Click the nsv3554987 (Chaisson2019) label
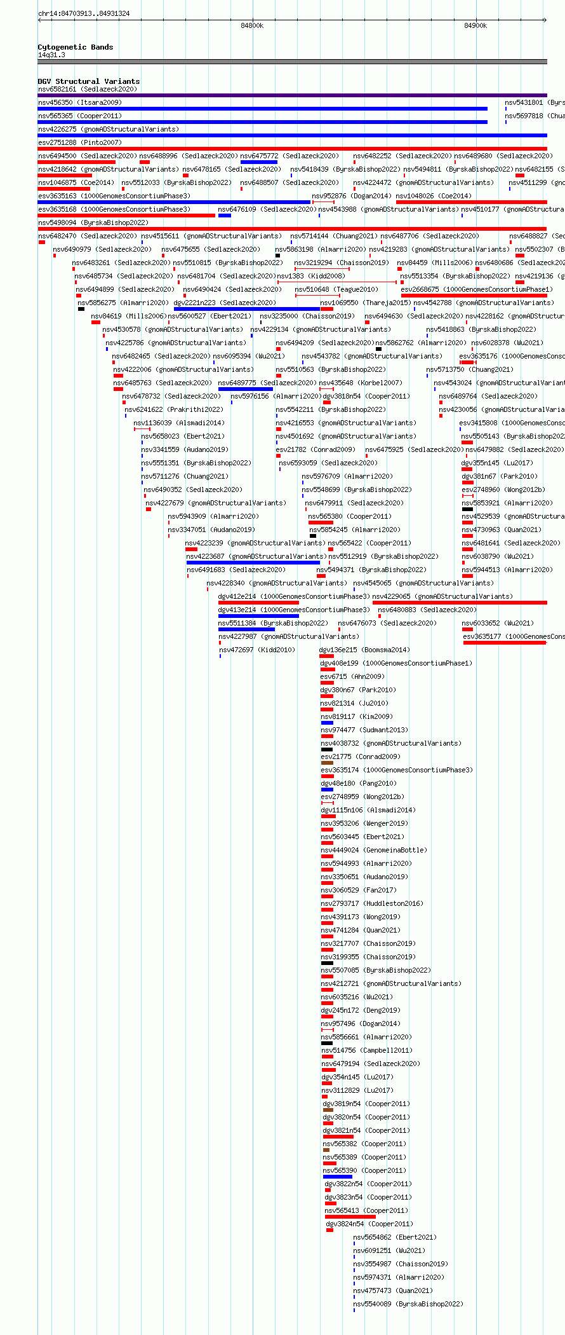The width and height of the screenshot is (565, 1335). [x=401, y=1264]
